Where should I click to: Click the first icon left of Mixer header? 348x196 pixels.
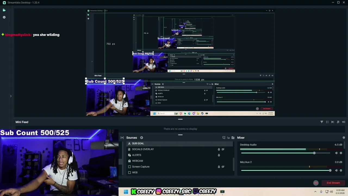click(x=224, y=138)
